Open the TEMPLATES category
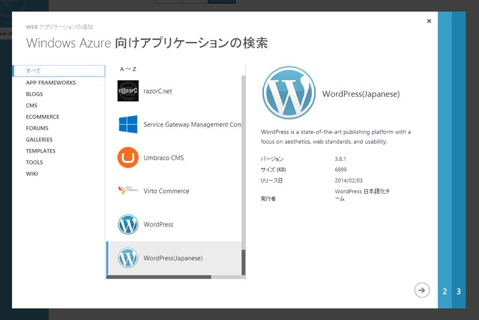479x320 pixels. click(x=41, y=151)
